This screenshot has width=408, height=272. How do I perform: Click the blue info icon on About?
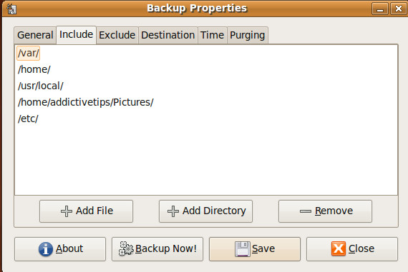click(x=46, y=249)
